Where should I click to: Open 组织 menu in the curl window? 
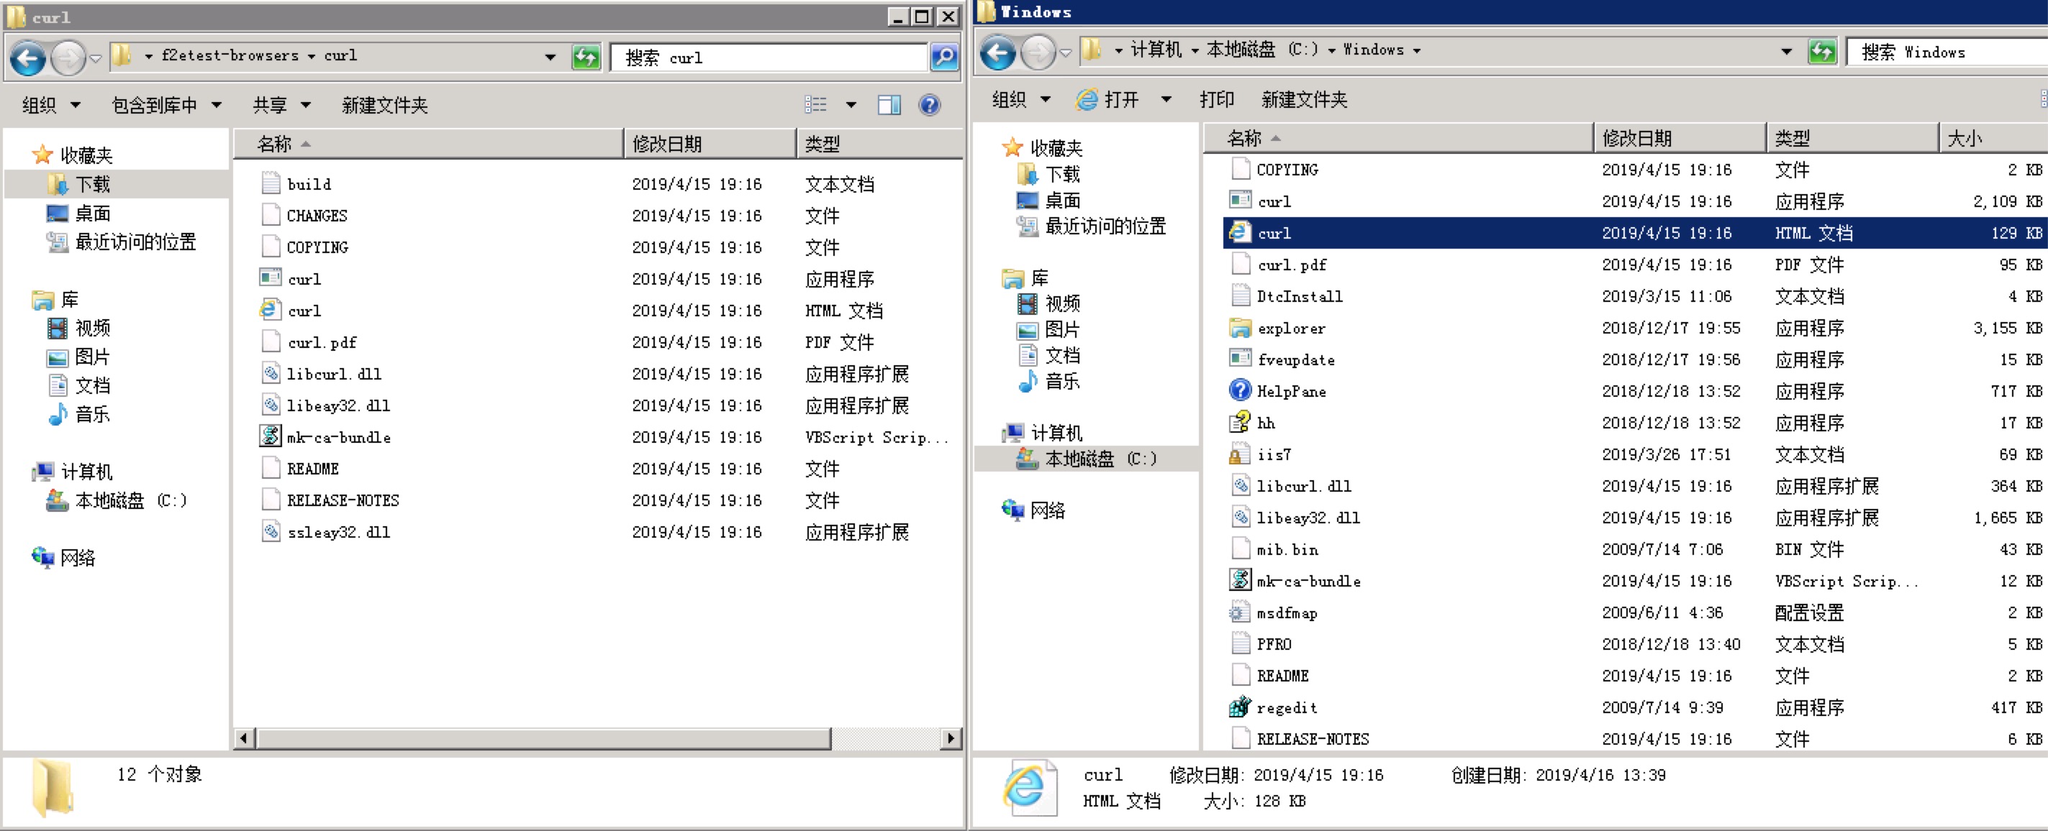[x=51, y=105]
